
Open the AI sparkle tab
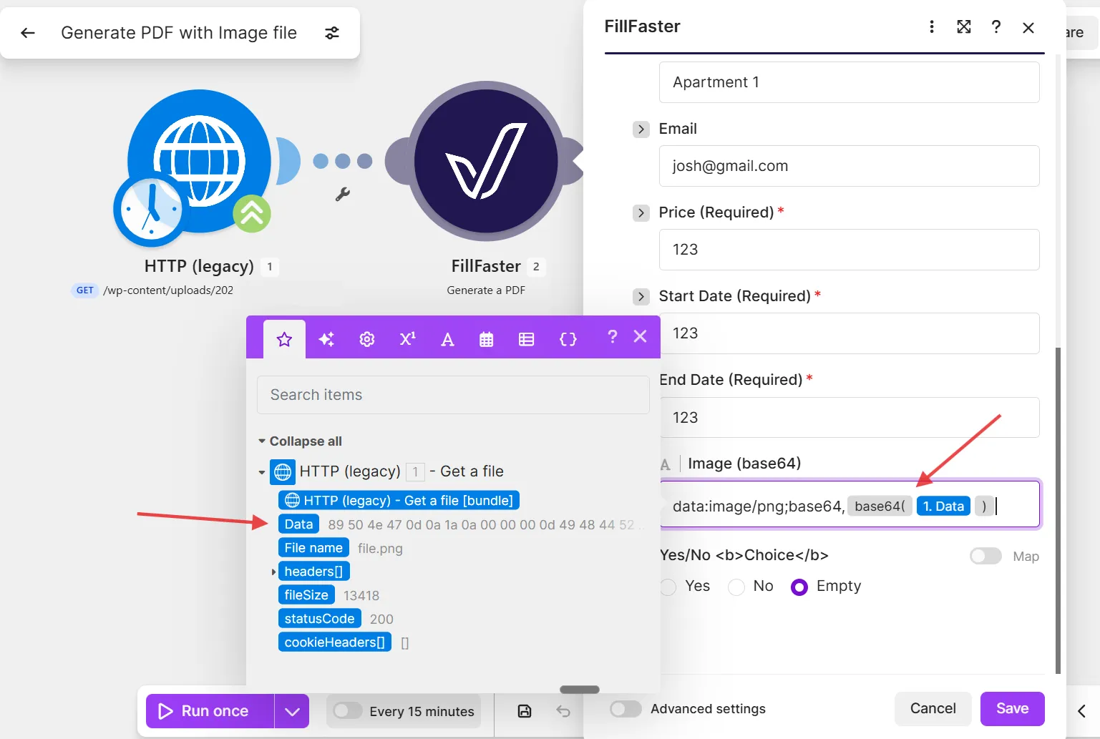click(x=326, y=339)
